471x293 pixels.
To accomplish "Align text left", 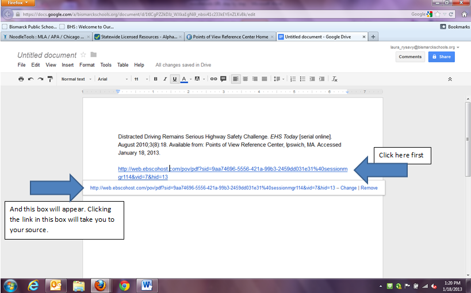I will [x=236, y=79].
